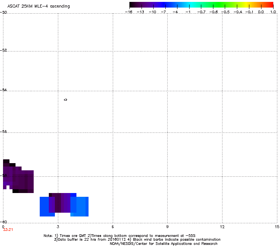Screen dimensions: 280x246
Task: Click the '-56' latitude axis label
Action: 3,132
